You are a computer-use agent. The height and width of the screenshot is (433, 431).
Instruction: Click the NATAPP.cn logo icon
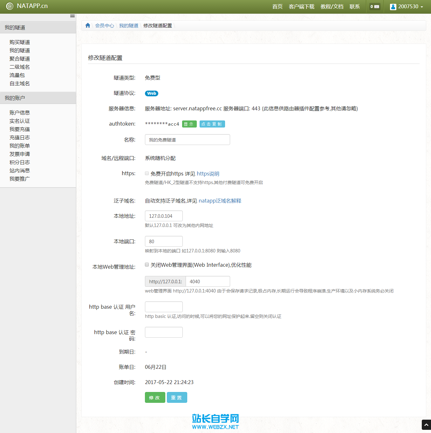[10, 6]
